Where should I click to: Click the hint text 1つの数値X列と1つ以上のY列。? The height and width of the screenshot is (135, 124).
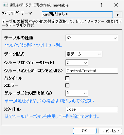point(33,46)
